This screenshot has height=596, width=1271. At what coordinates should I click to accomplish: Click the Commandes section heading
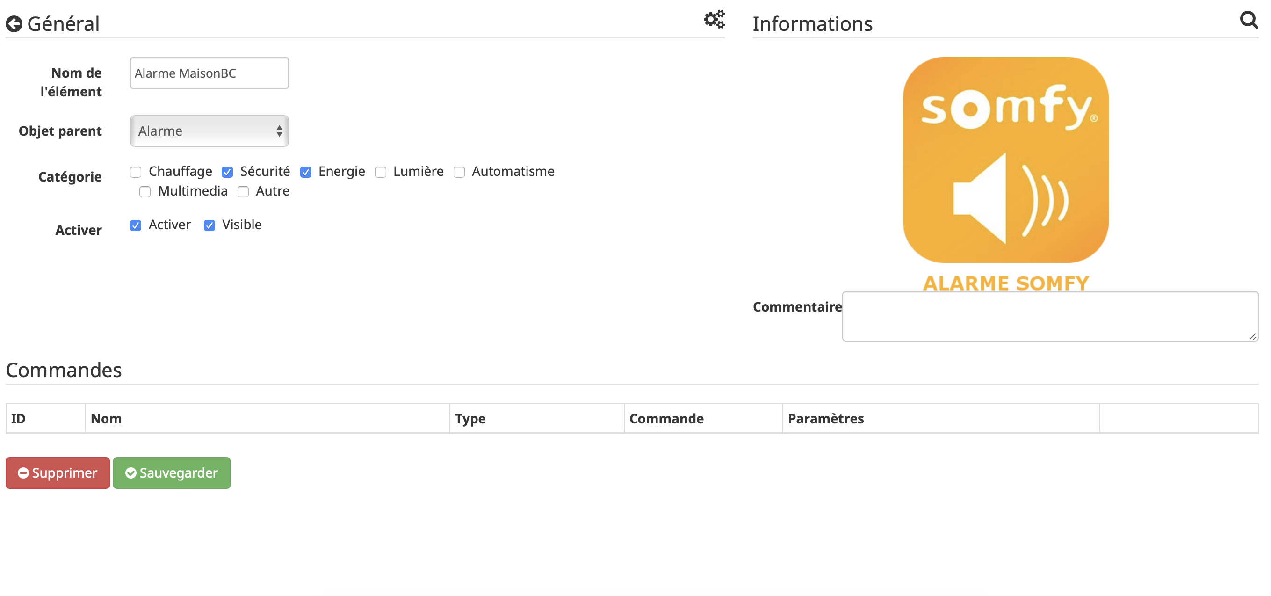64,370
